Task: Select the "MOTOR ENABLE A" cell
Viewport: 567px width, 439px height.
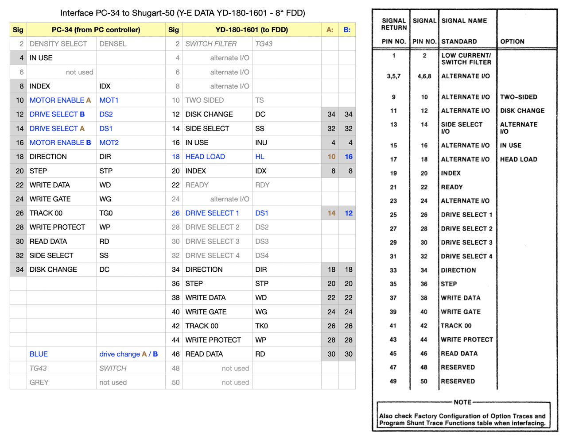Action: 60,100
